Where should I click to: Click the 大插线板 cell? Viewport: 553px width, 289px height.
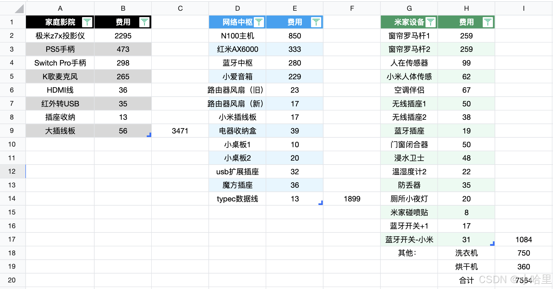pos(60,131)
